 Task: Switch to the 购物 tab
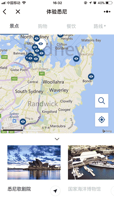[43, 26]
